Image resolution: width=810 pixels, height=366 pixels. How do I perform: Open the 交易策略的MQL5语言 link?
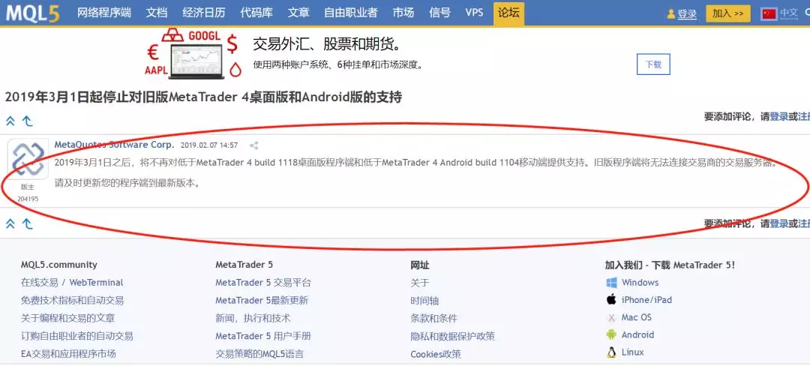click(x=259, y=353)
